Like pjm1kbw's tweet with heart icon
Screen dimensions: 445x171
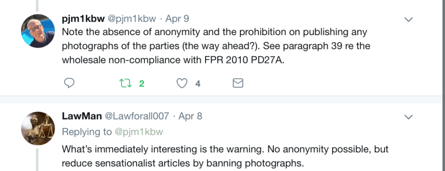(x=182, y=83)
